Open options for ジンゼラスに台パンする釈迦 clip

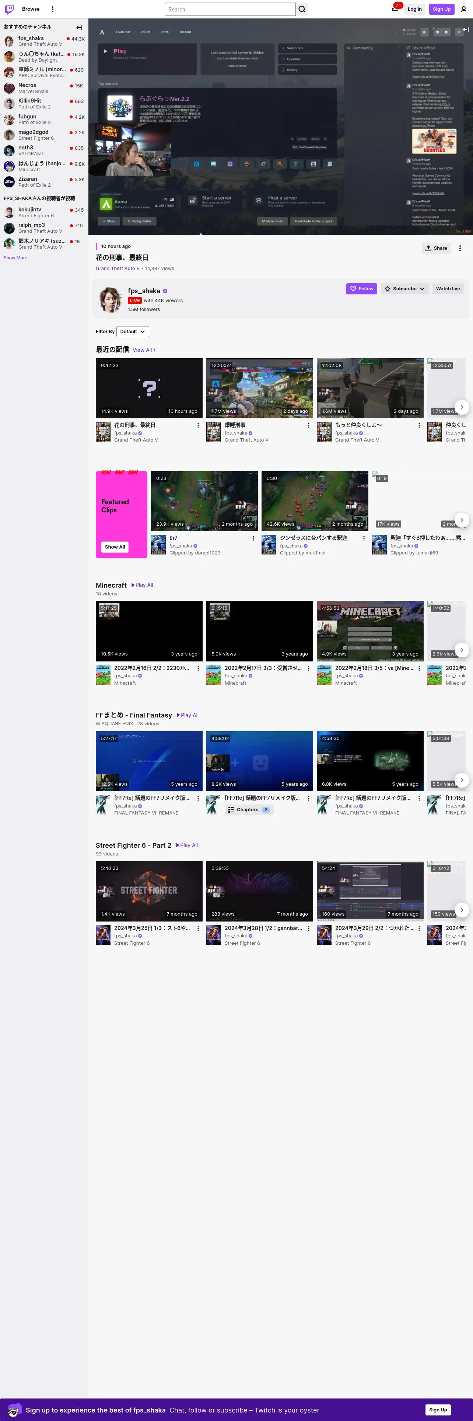pyautogui.click(x=364, y=538)
